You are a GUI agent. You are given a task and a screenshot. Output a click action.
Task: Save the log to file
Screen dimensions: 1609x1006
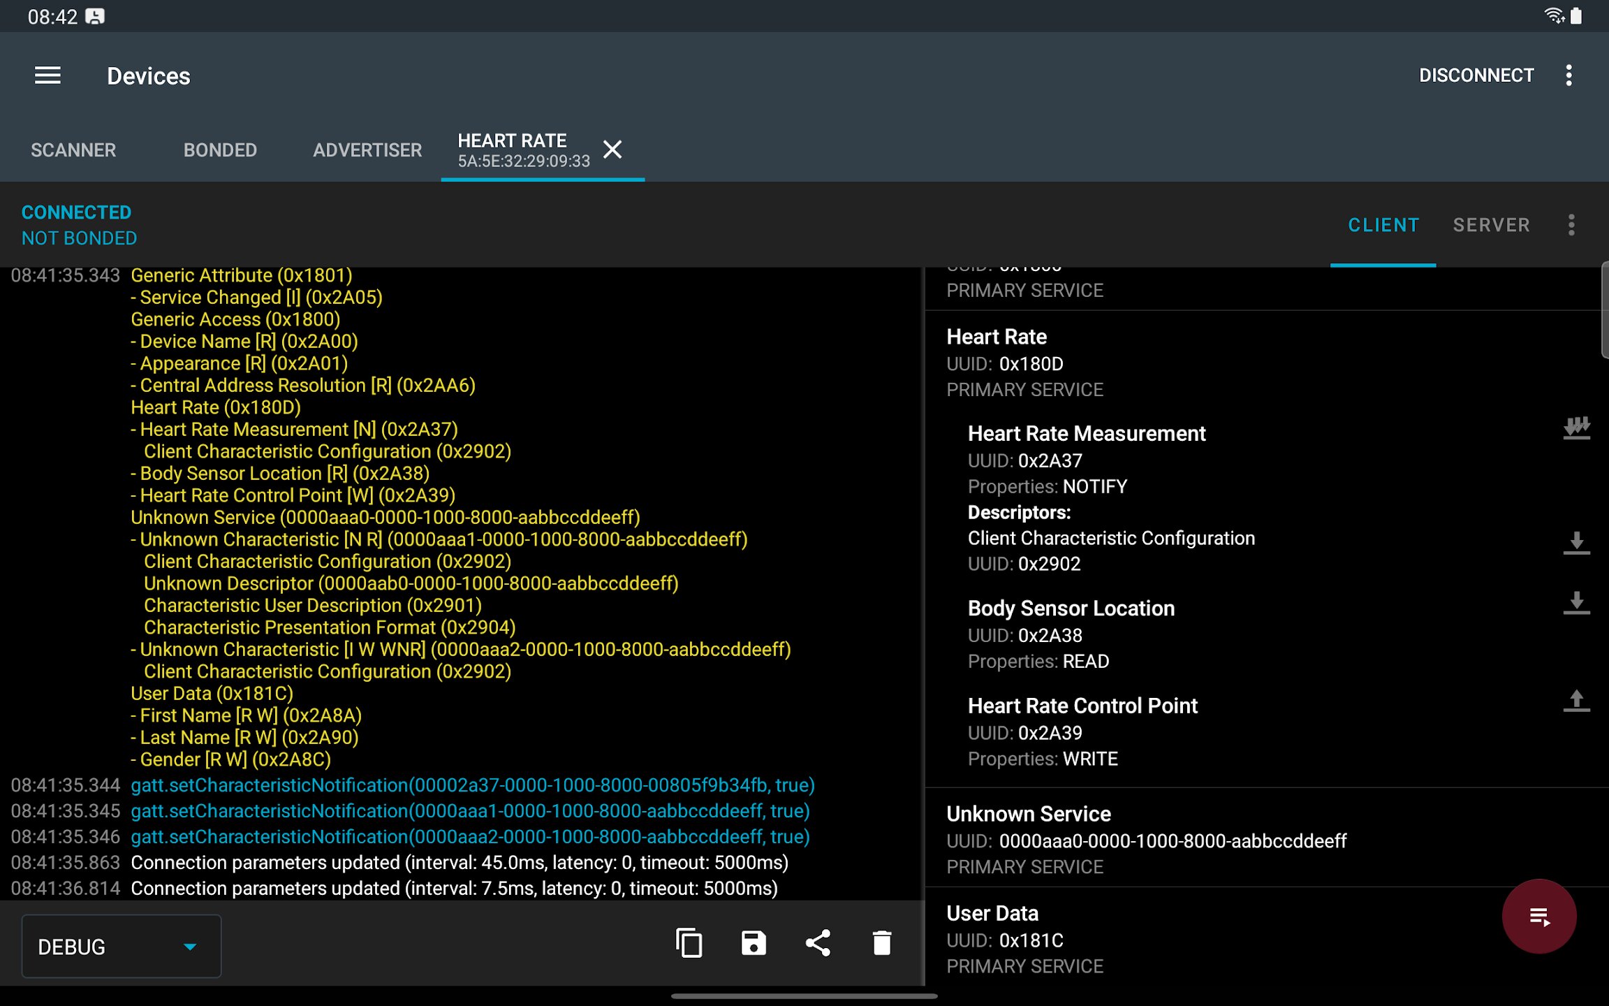(x=754, y=943)
